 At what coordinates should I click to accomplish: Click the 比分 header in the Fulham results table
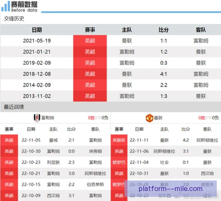point(71,129)
